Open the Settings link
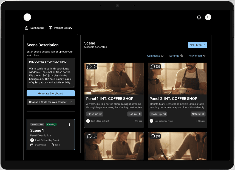The width and height of the screenshot is (235, 170). coord(176,56)
